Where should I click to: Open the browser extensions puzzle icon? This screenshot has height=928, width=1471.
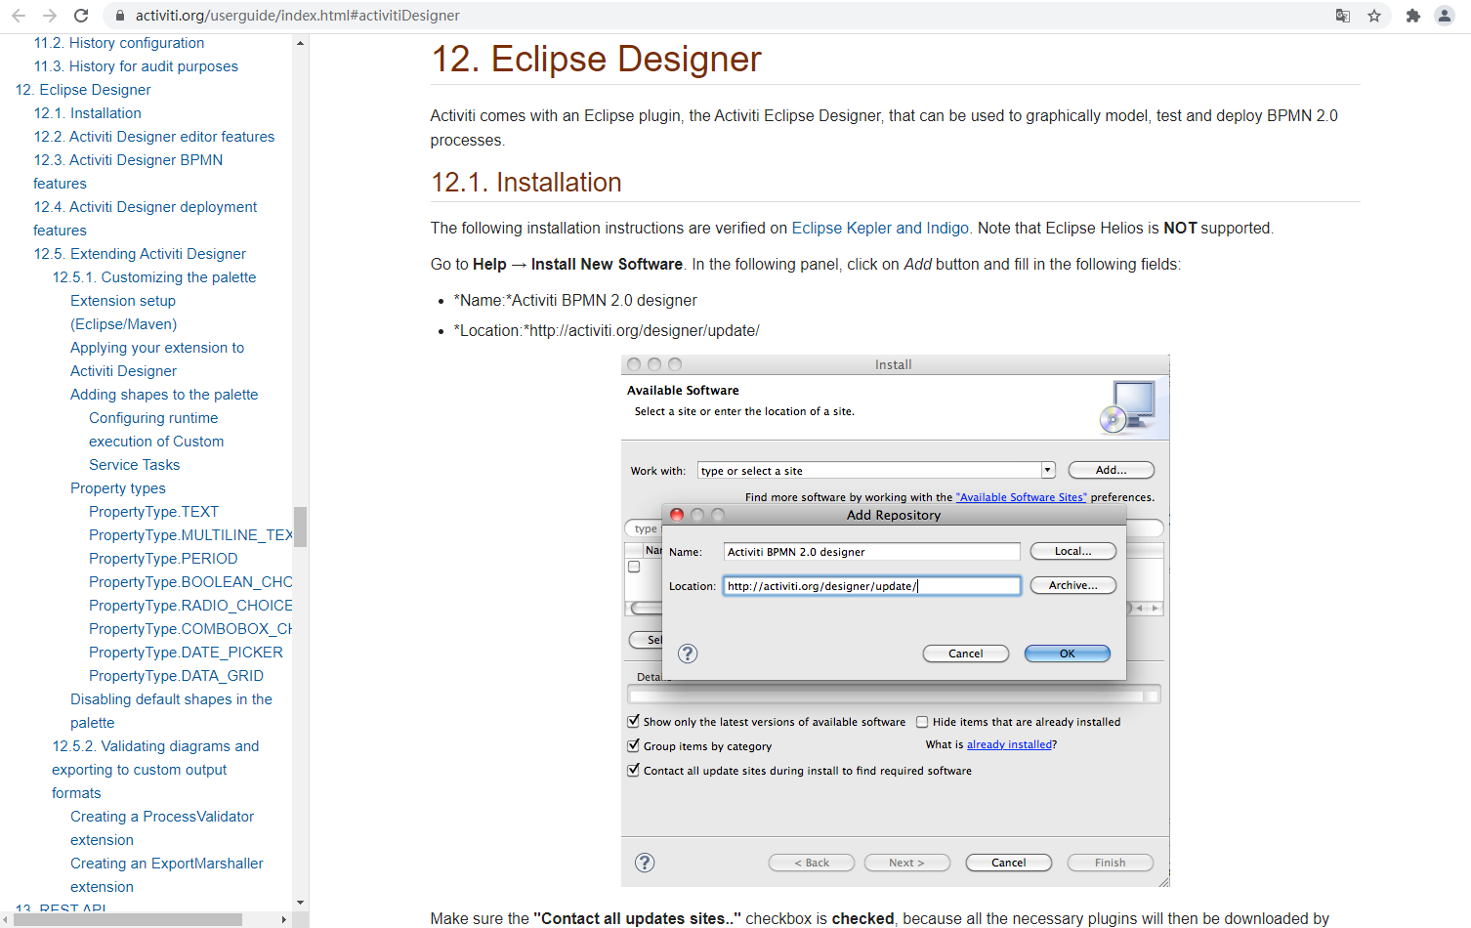(1412, 16)
